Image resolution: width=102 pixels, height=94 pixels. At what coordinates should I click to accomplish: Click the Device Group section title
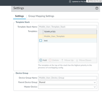[x=22, y=73]
